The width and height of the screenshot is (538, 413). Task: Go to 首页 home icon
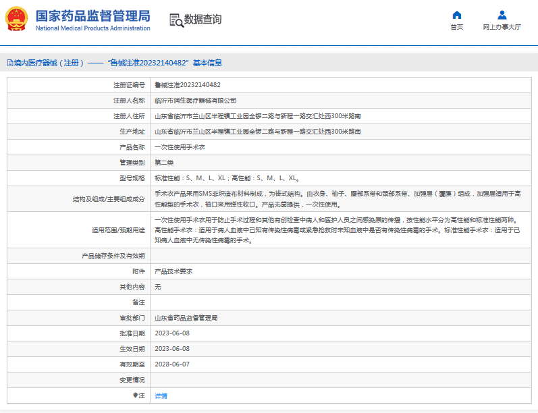tap(457, 15)
